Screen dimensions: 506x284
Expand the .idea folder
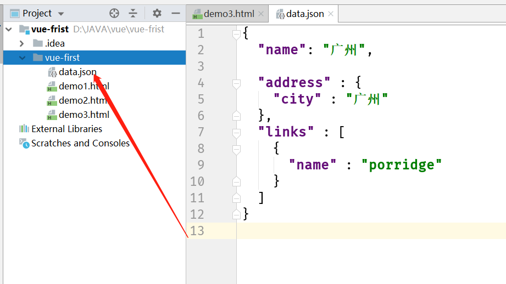click(21, 43)
